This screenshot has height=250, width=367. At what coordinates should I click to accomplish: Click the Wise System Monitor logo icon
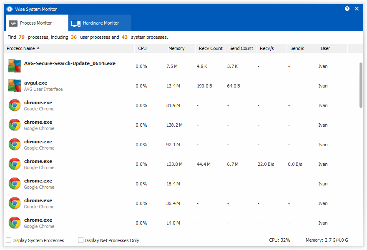pos(9,9)
